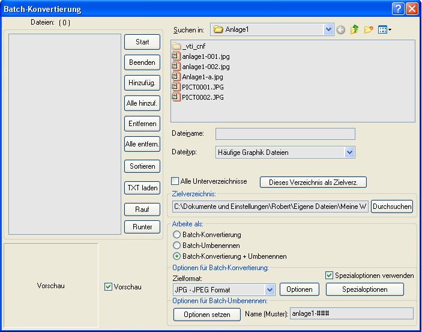The image size is (422, 332).
Task: Go up one folder level icon
Action: click(355, 29)
